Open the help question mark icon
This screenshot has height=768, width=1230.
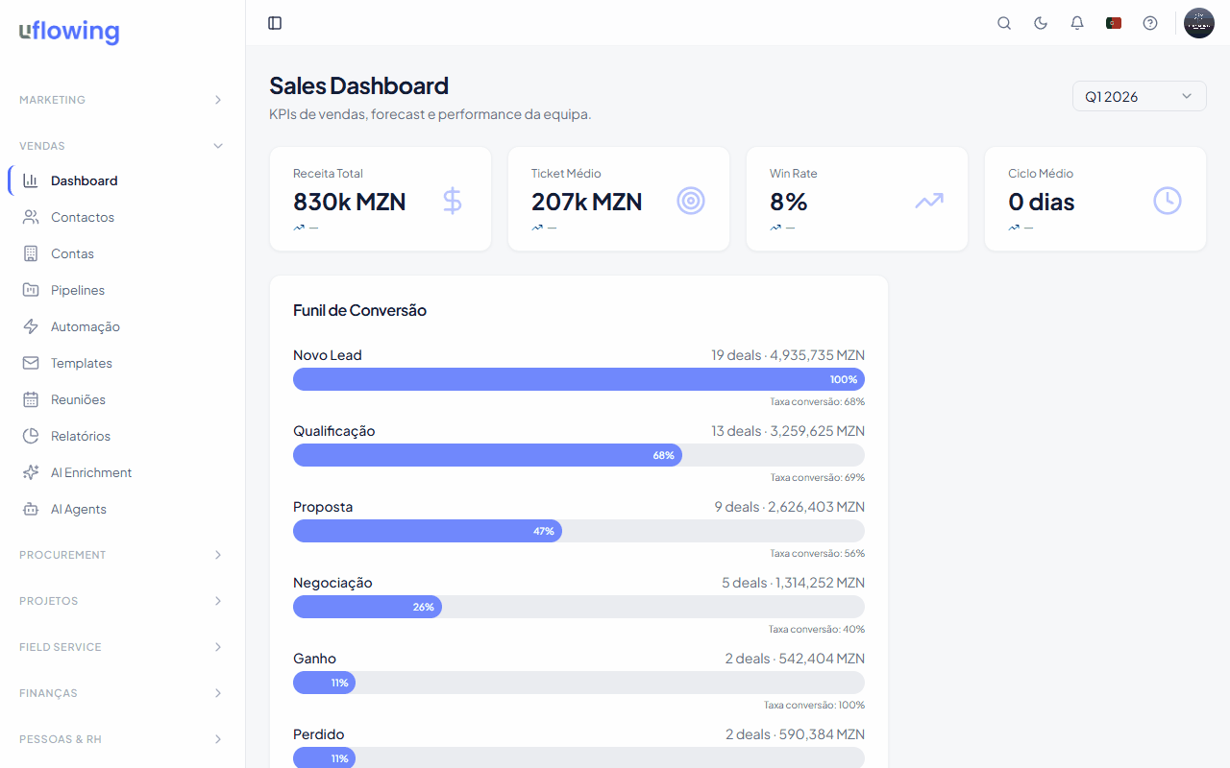(x=1150, y=23)
